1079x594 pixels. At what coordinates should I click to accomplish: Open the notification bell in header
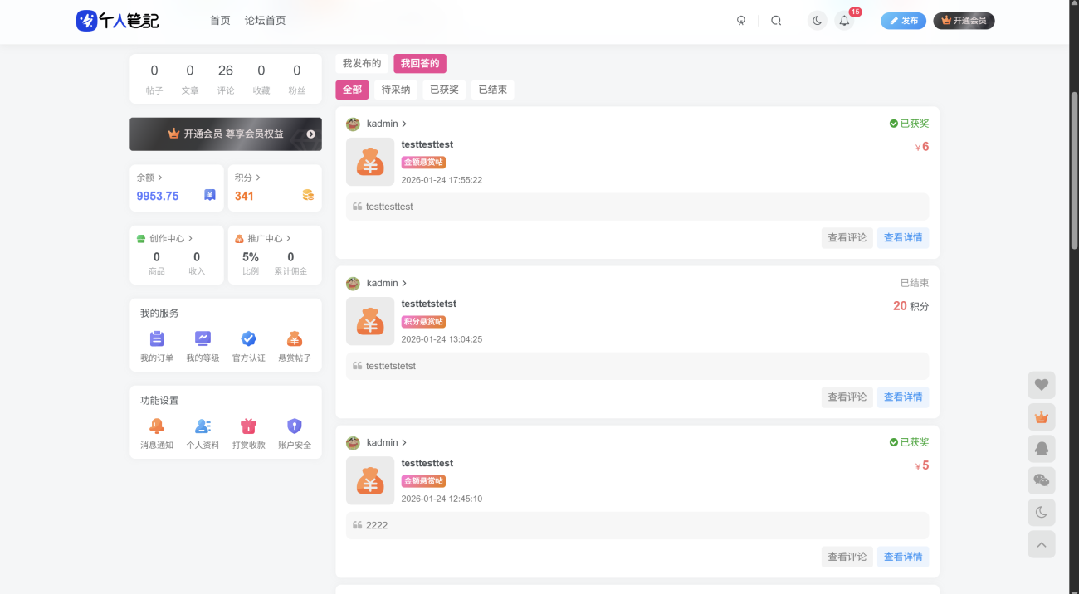(844, 21)
